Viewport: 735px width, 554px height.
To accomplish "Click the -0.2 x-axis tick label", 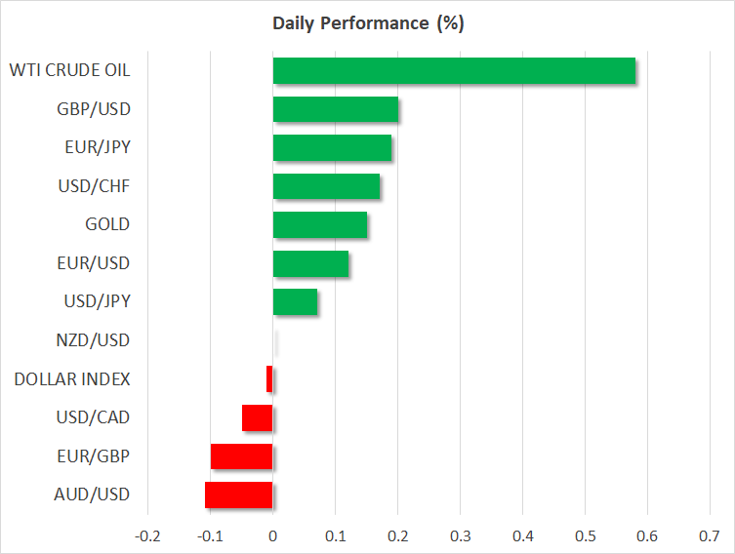I will (x=147, y=536).
